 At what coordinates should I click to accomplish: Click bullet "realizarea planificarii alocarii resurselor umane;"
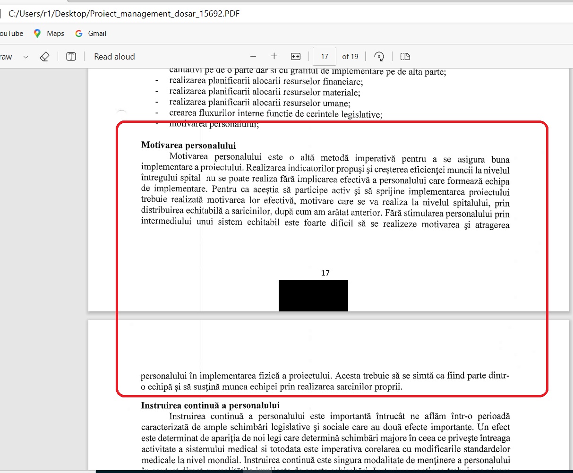click(x=260, y=103)
